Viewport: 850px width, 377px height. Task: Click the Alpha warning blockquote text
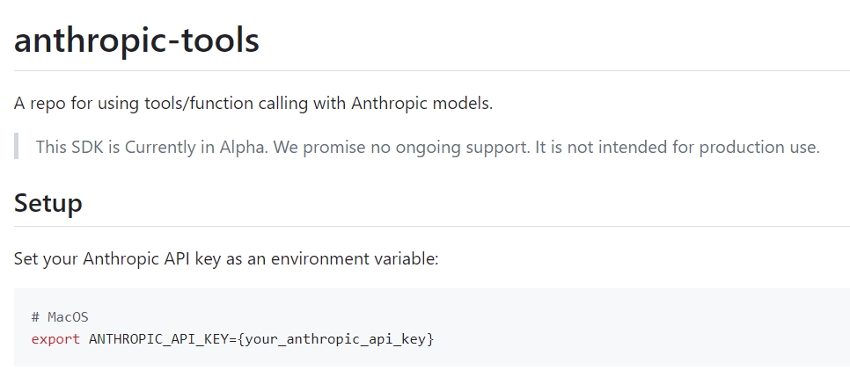428,147
